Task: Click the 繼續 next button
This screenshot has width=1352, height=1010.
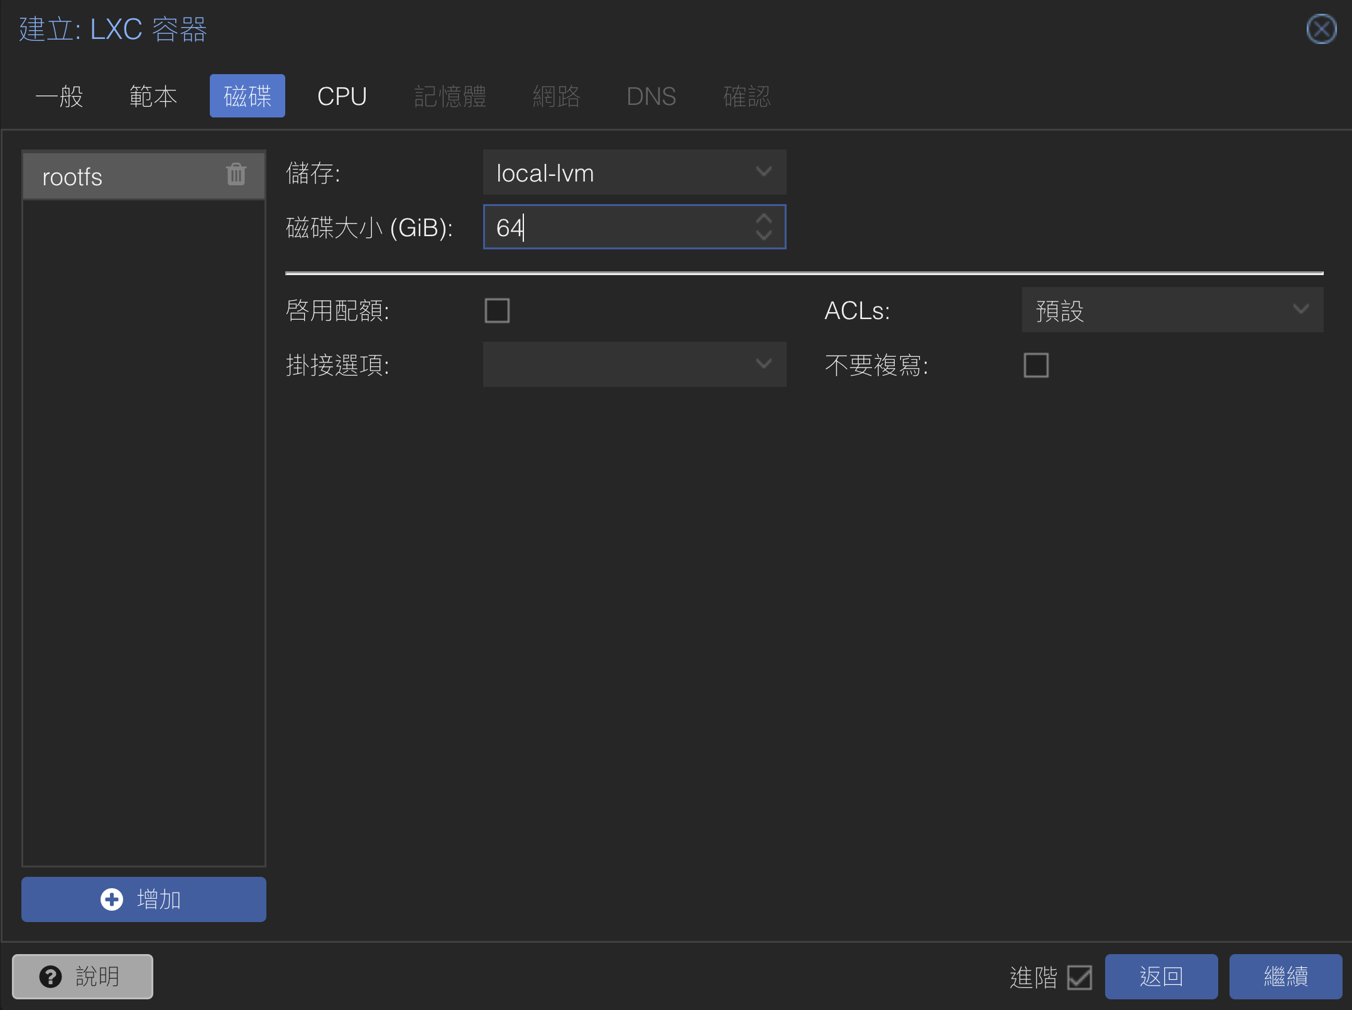Action: point(1285,977)
